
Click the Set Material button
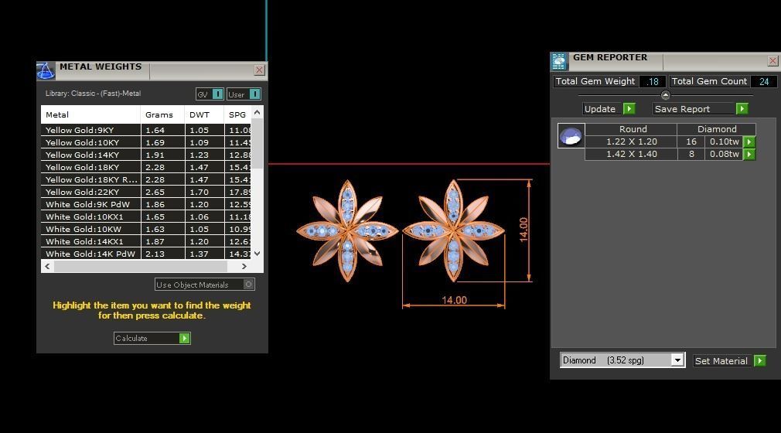coord(729,361)
